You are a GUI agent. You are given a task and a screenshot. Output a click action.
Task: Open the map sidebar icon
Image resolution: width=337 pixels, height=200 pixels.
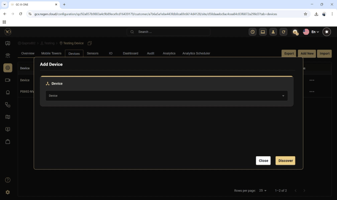point(8,117)
